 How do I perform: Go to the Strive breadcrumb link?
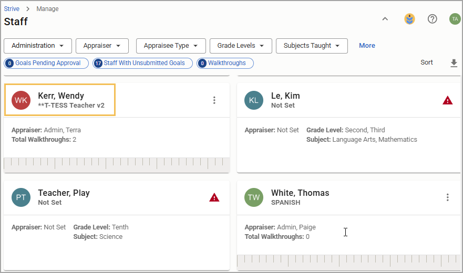[12, 9]
